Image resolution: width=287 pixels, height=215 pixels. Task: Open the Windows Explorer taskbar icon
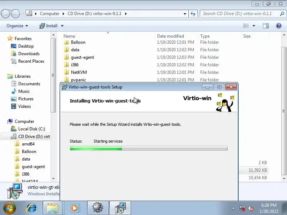52,208
